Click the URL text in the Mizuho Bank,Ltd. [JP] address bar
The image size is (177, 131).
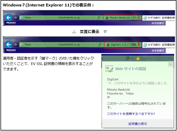point(60,18)
